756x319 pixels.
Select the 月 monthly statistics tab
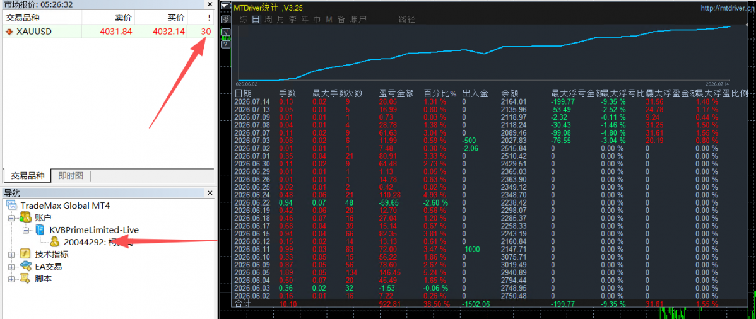pos(280,20)
